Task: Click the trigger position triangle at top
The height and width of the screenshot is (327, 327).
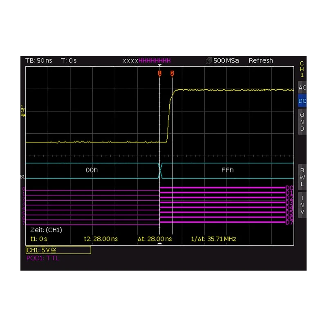Action: click(x=159, y=65)
